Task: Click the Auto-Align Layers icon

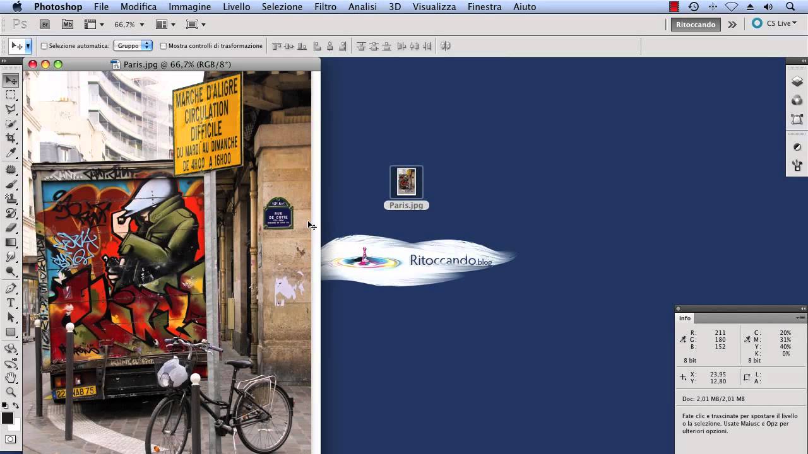Action: pyautogui.click(x=446, y=46)
